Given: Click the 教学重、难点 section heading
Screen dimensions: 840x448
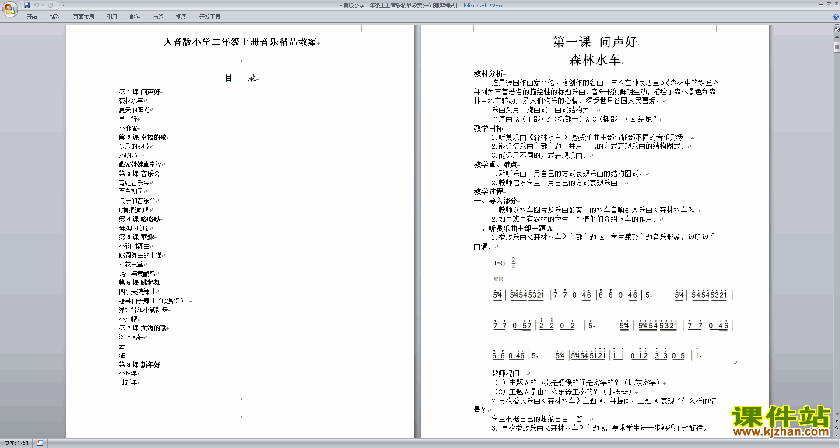Looking at the screenshot, I should click(x=495, y=164).
